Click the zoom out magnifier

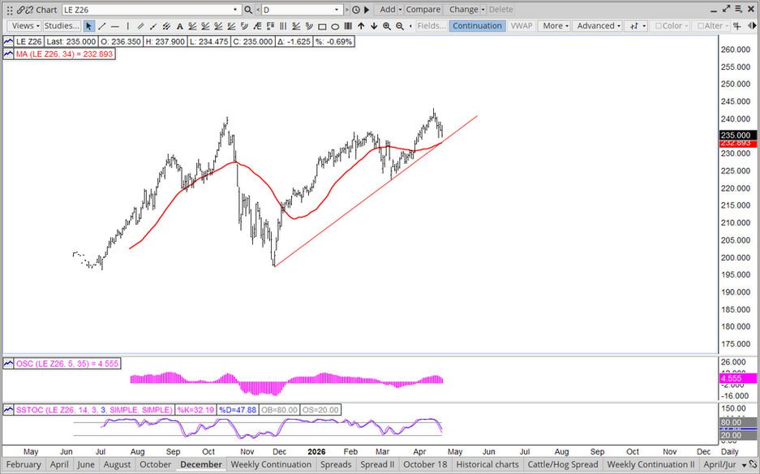[x=400, y=26]
